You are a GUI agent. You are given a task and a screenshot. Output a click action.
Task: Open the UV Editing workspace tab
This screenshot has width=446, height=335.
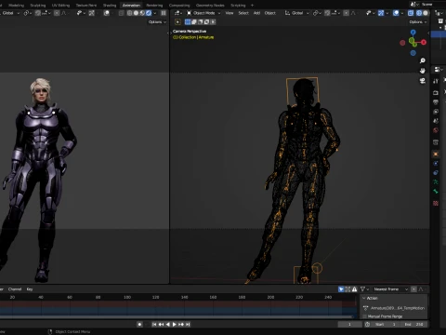click(60, 6)
